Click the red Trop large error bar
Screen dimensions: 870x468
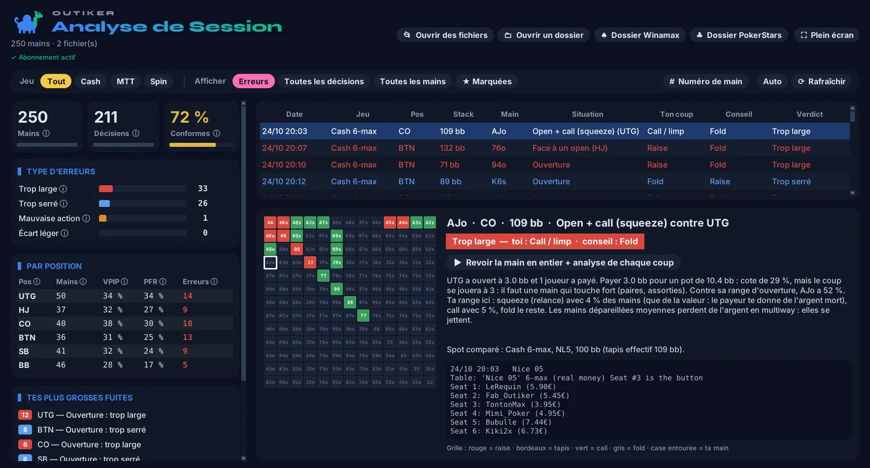[x=106, y=189]
